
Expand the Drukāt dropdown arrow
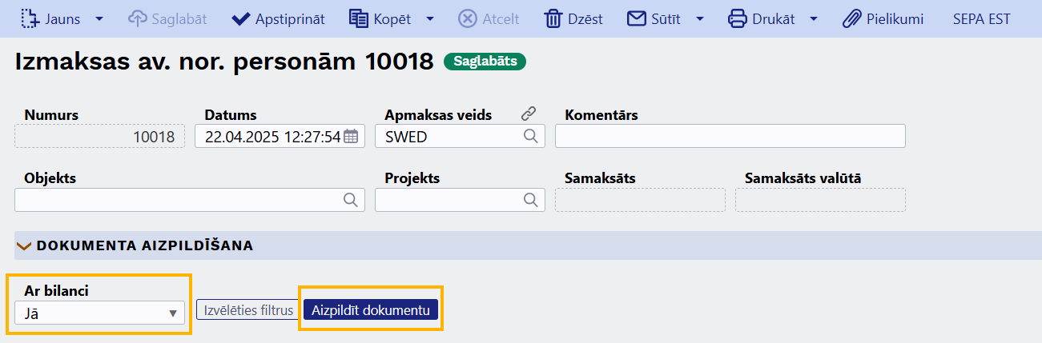814,18
